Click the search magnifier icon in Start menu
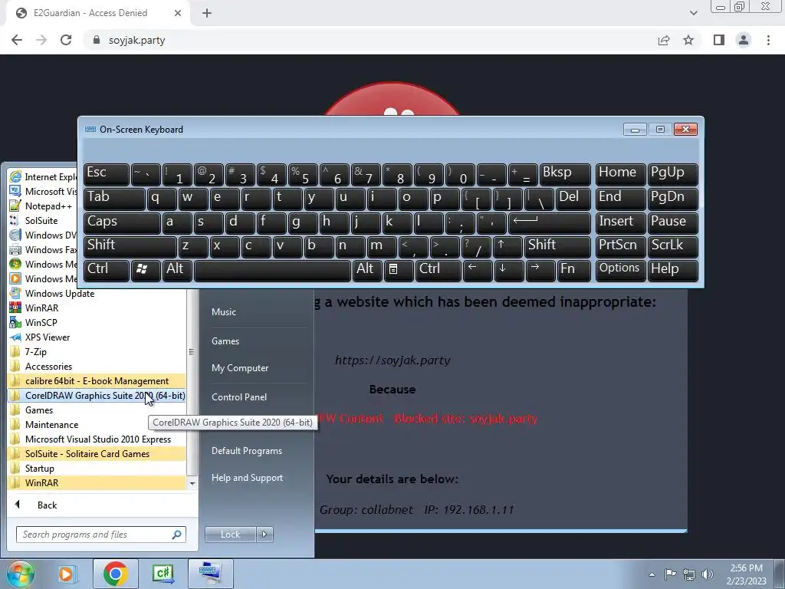The height and width of the screenshot is (589, 785). click(177, 535)
